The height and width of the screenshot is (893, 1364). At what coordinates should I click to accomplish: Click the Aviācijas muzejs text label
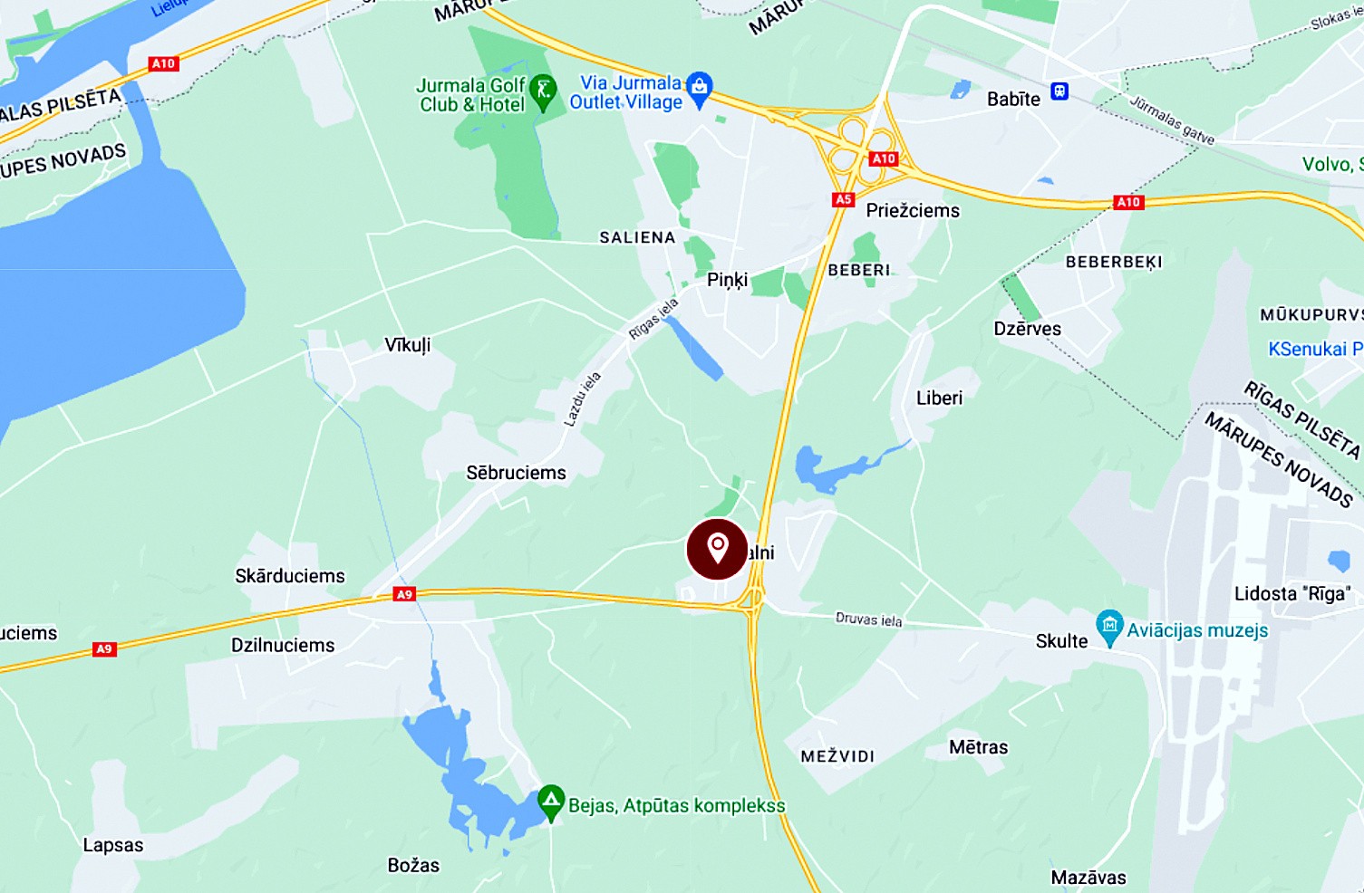[1197, 630]
